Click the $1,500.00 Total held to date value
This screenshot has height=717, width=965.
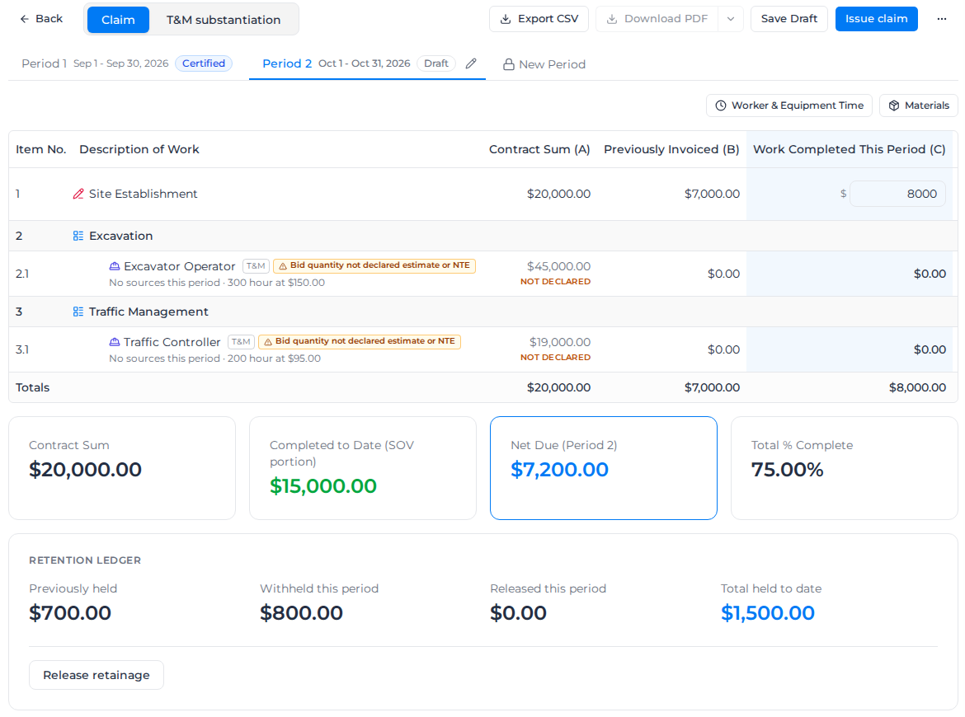(x=767, y=613)
